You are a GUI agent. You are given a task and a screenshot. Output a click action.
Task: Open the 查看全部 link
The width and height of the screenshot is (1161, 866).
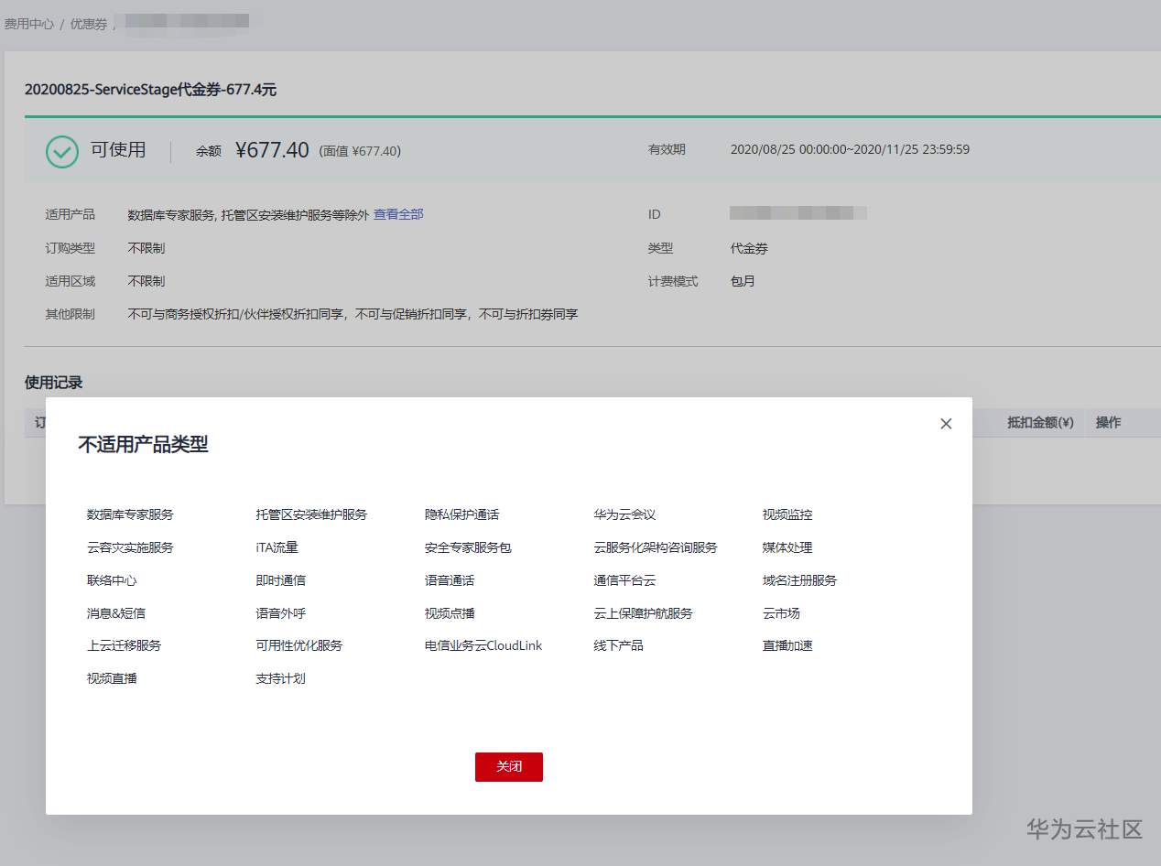point(398,214)
